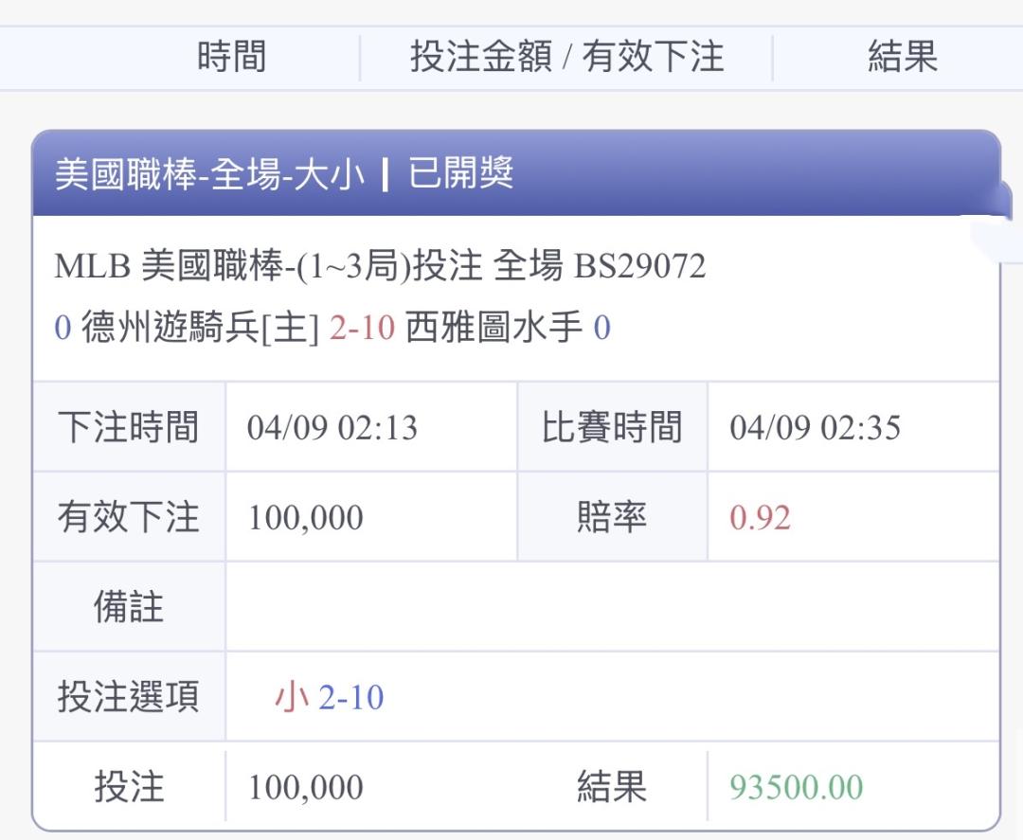1023x840 pixels.
Task: Click the 下注時間 value 04/09 02:13
Action: click(332, 428)
